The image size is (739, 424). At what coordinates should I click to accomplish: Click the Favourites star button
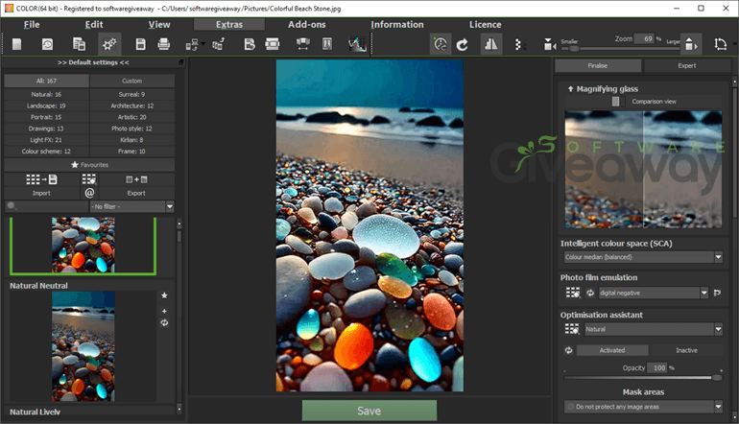pyautogui.click(x=89, y=165)
